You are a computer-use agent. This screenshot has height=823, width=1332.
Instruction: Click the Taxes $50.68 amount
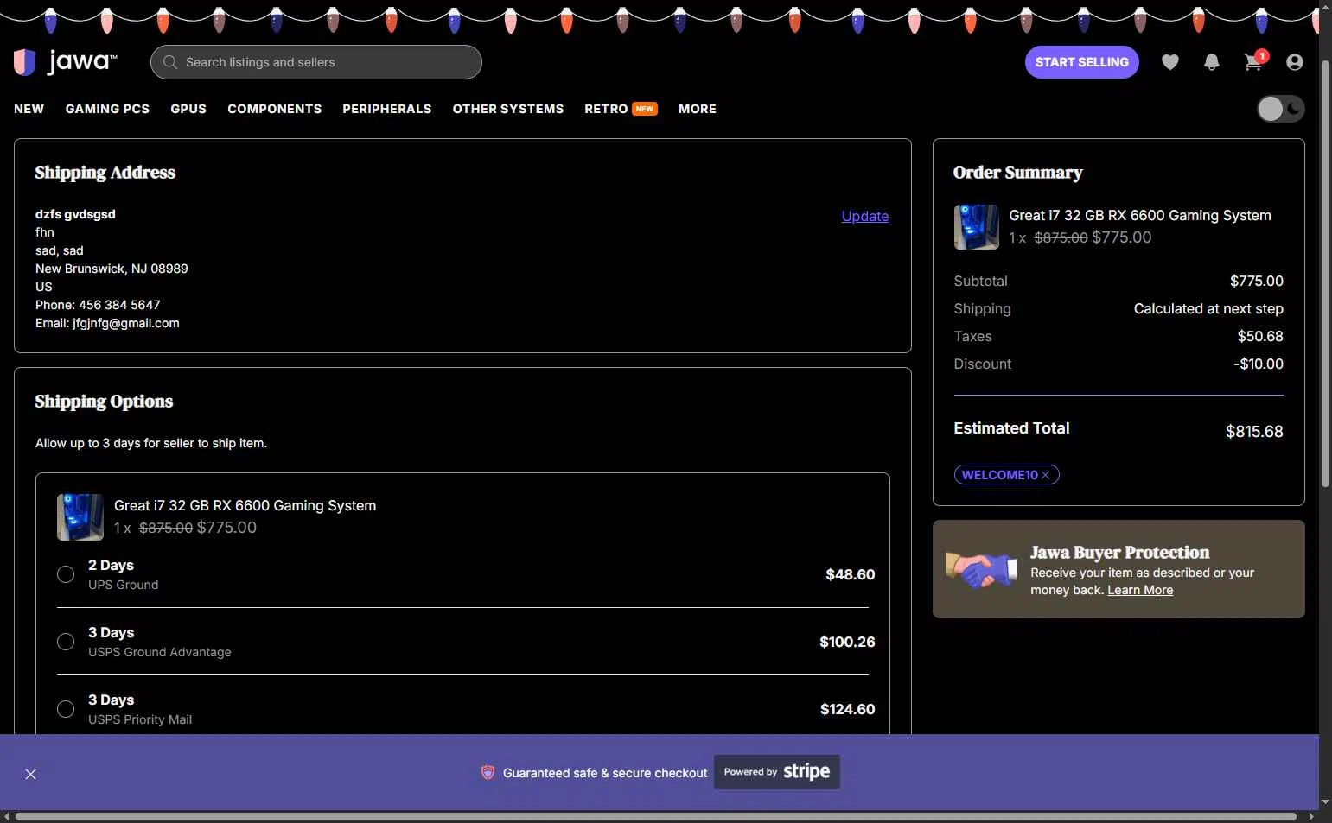click(1259, 336)
